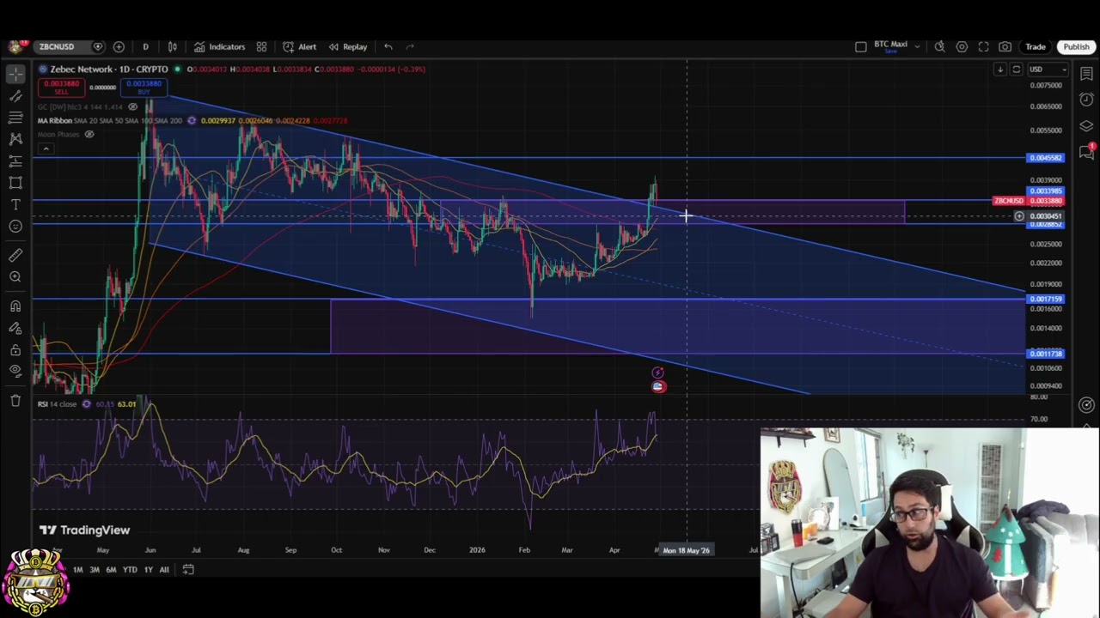Click trash icon to remove objects

tap(15, 400)
